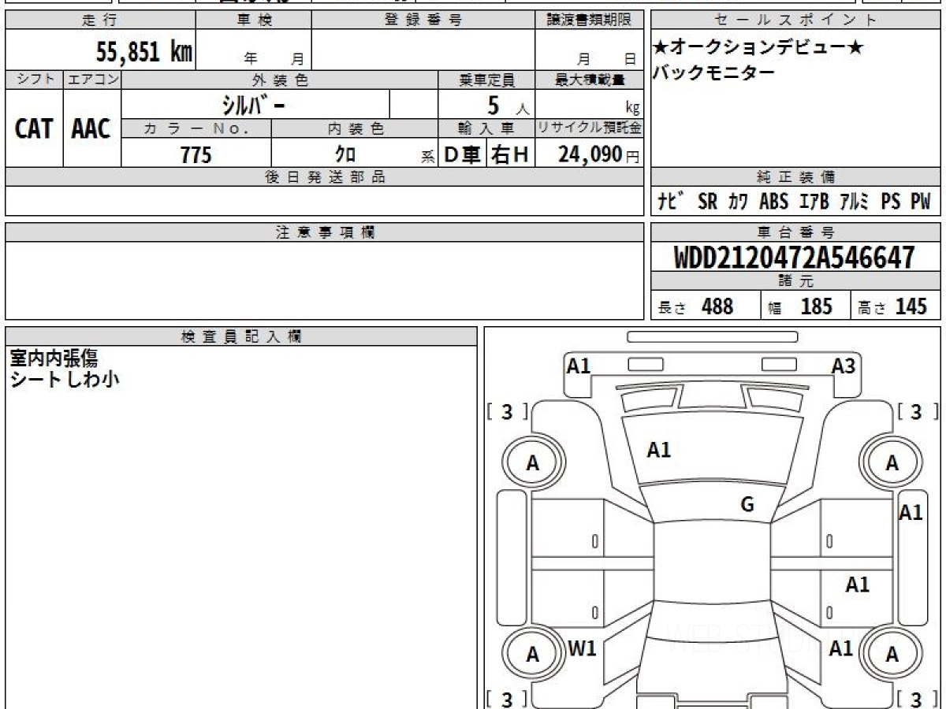This screenshot has height=709, width=946.
Task: Select the AAC air conditioner value
Action: pos(91,128)
